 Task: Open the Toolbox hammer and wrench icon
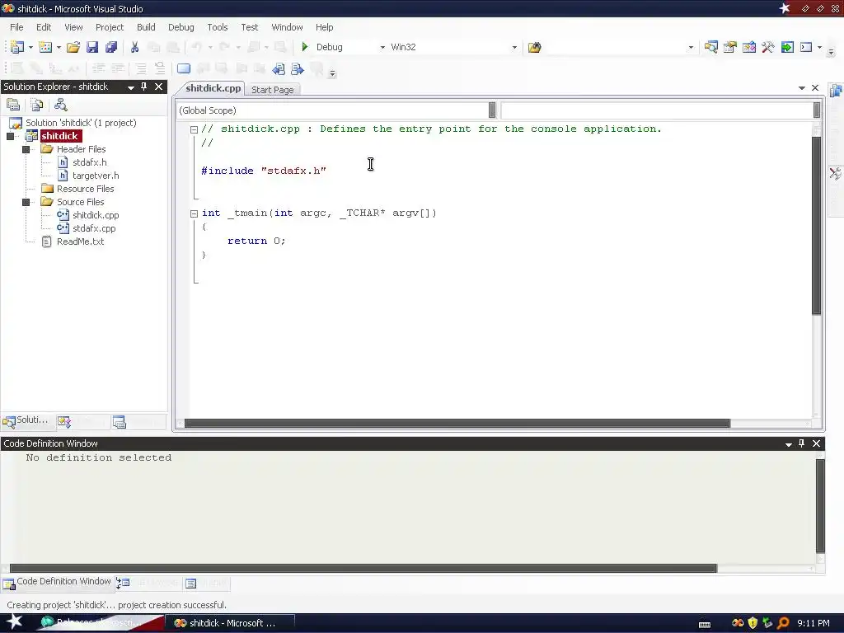click(x=768, y=47)
